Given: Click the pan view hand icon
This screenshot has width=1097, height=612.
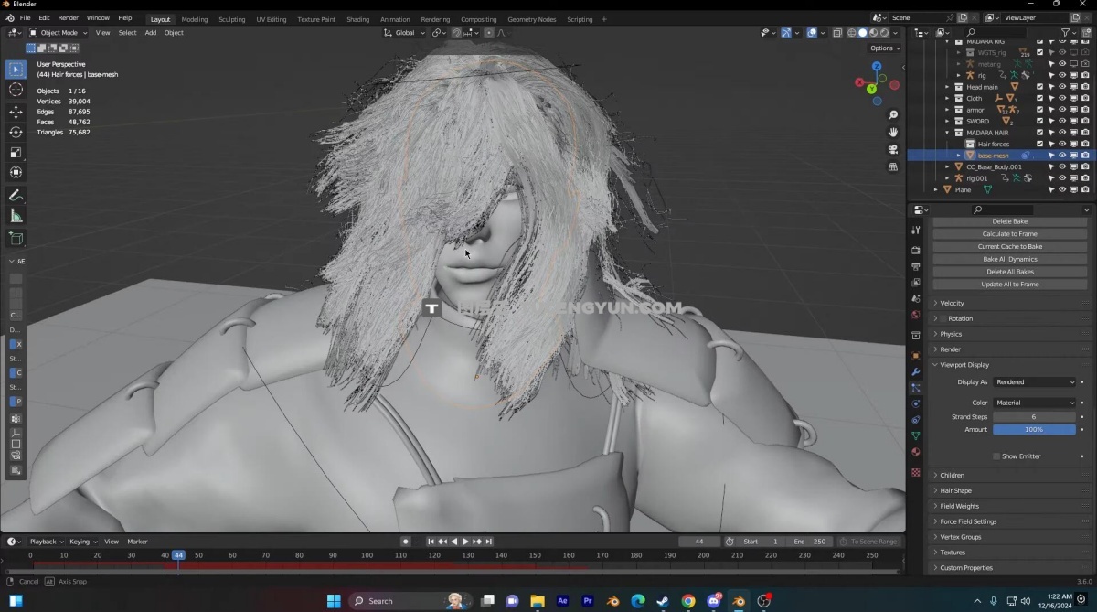Looking at the screenshot, I should point(893,133).
